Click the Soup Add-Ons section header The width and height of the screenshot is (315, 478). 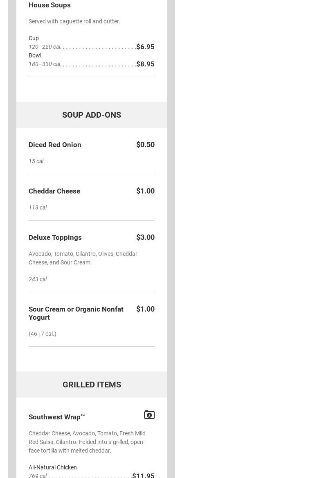[x=92, y=115]
